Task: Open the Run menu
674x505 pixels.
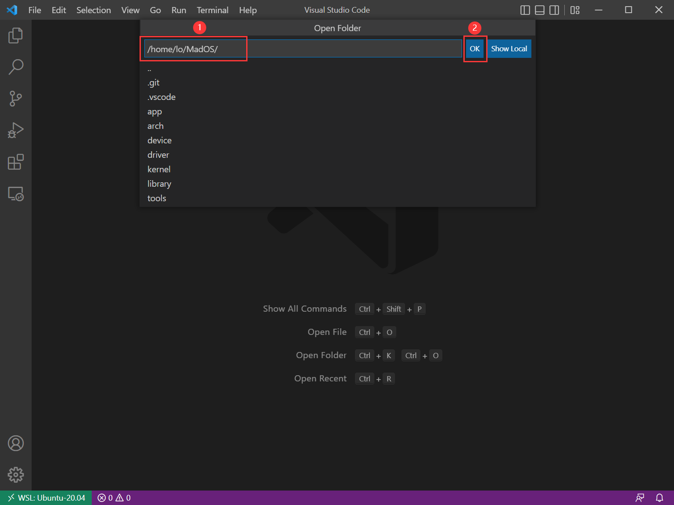Action: click(179, 10)
